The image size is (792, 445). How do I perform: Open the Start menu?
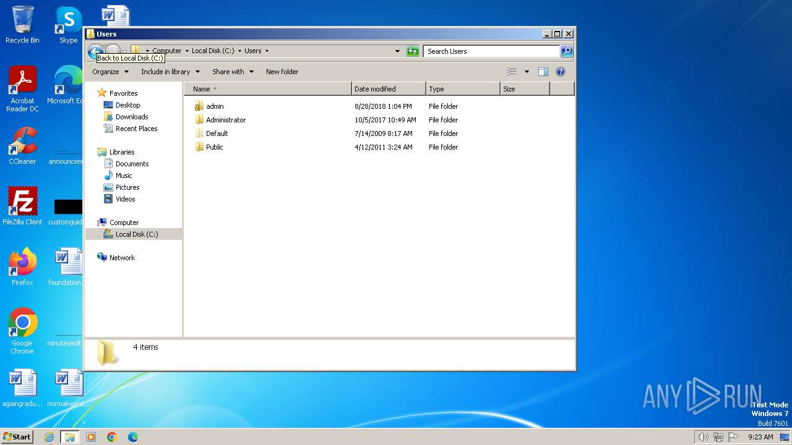click(17, 437)
